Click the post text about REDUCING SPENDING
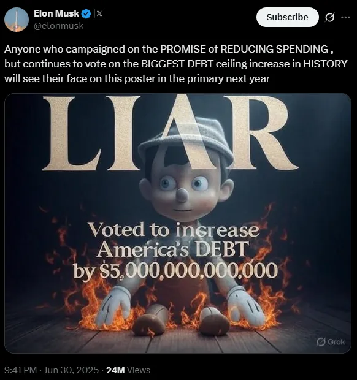357x380 pixels. pyautogui.click(x=176, y=64)
